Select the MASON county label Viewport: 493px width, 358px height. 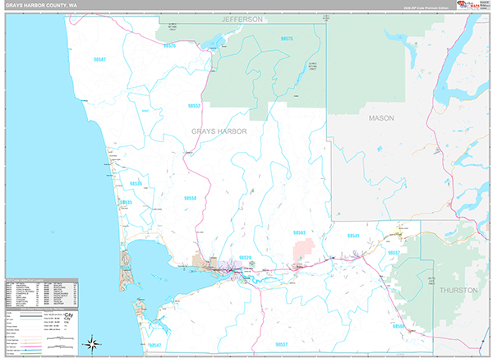(380, 118)
